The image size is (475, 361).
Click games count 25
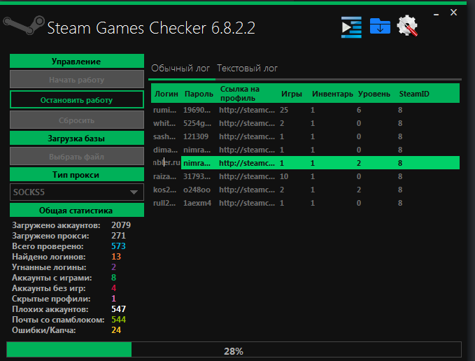(284, 110)
